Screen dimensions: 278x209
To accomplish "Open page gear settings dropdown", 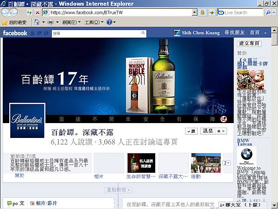I will coord(221,131).
